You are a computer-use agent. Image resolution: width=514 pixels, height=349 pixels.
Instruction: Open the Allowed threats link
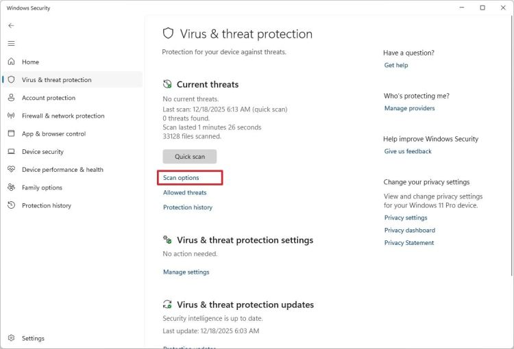pos(184,193)
